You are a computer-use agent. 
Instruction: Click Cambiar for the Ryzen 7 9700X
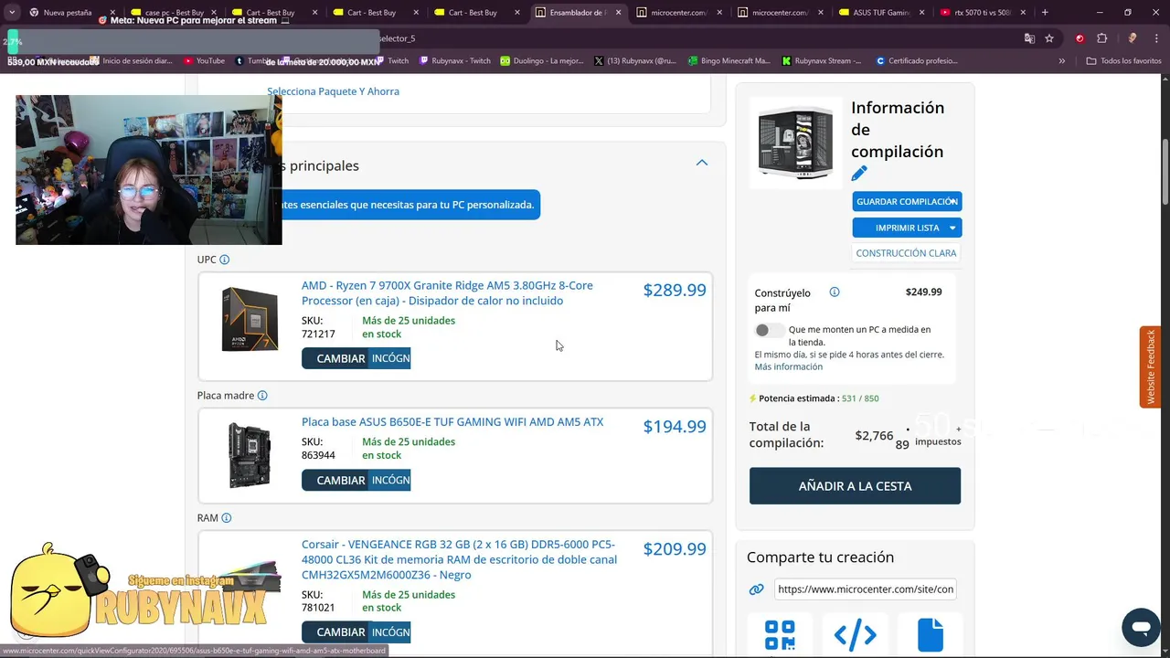pos(335,358)
